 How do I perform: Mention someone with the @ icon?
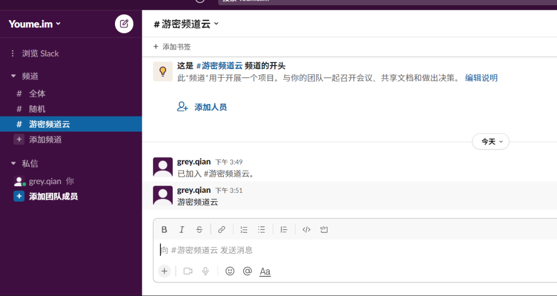247,271
